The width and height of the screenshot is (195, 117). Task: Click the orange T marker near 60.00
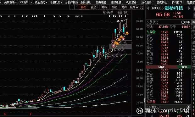(x=127, y=33)
